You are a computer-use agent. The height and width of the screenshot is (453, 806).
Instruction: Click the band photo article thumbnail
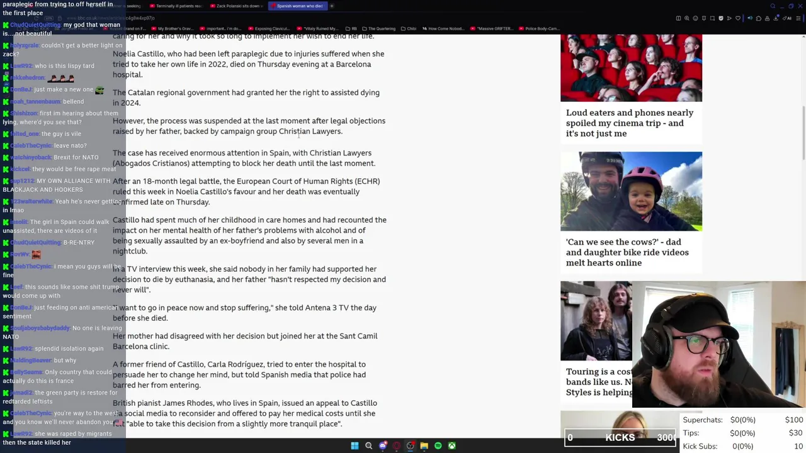[596, 321]
